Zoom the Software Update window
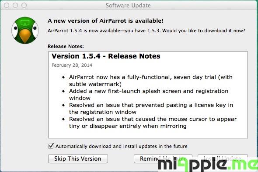This screenshot has width=258, height=172. click(x=24, y=5)
